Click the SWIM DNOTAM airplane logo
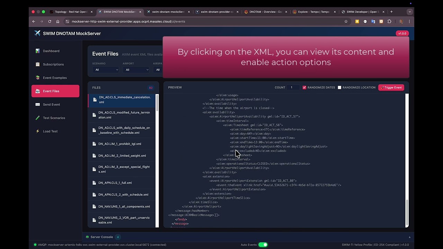Viewport: 443px width, 249px height. pos(37,33)
